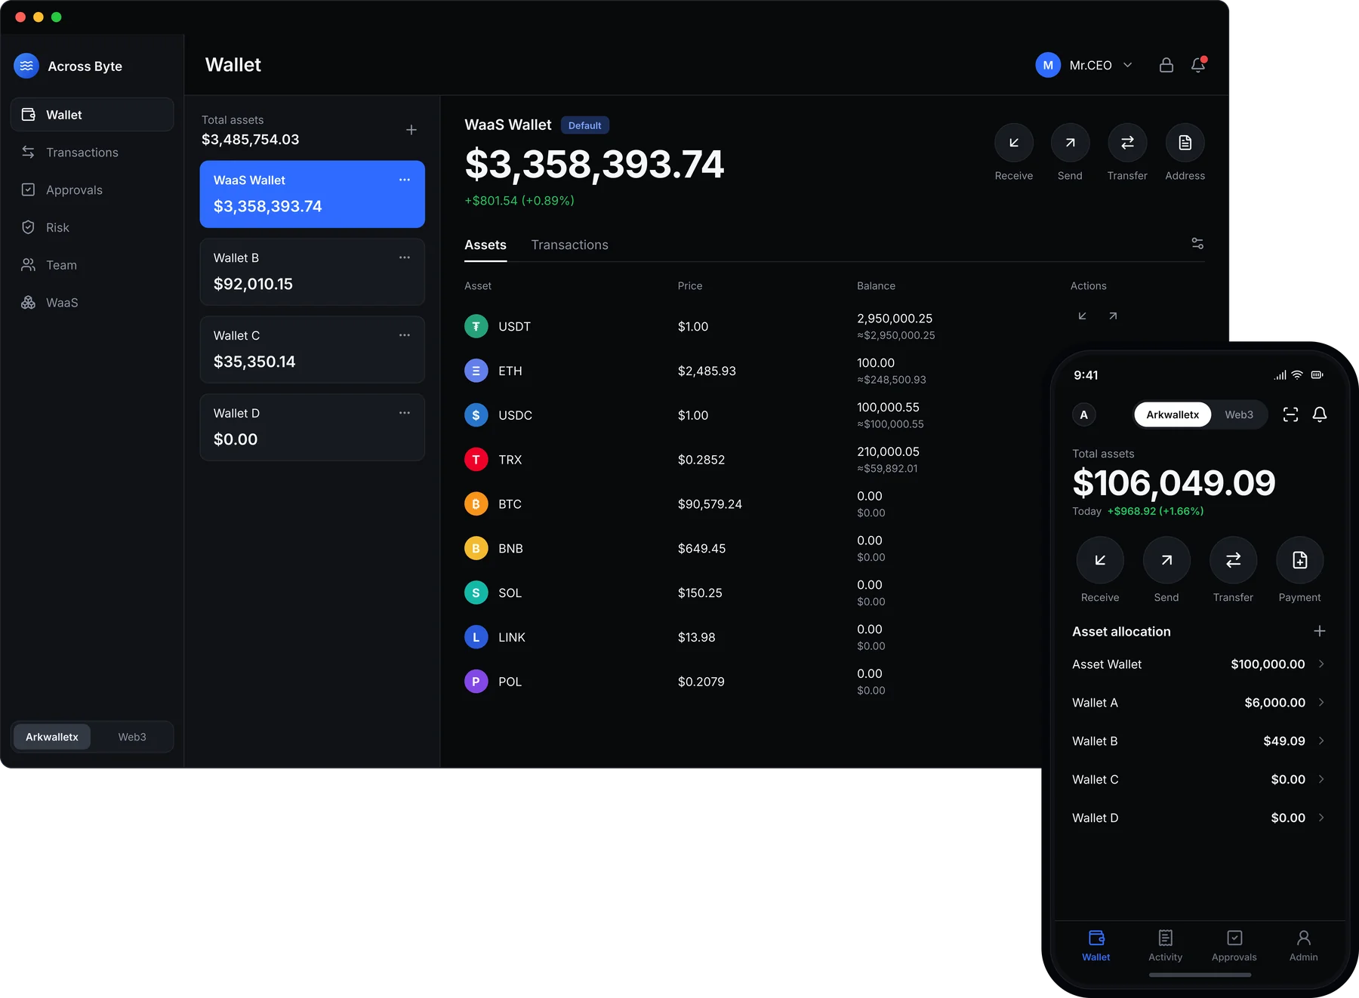This screenshot has width=1359, height=998.
Task: Expand mobile Wallet C row chevron
Action: (1321, 779)
